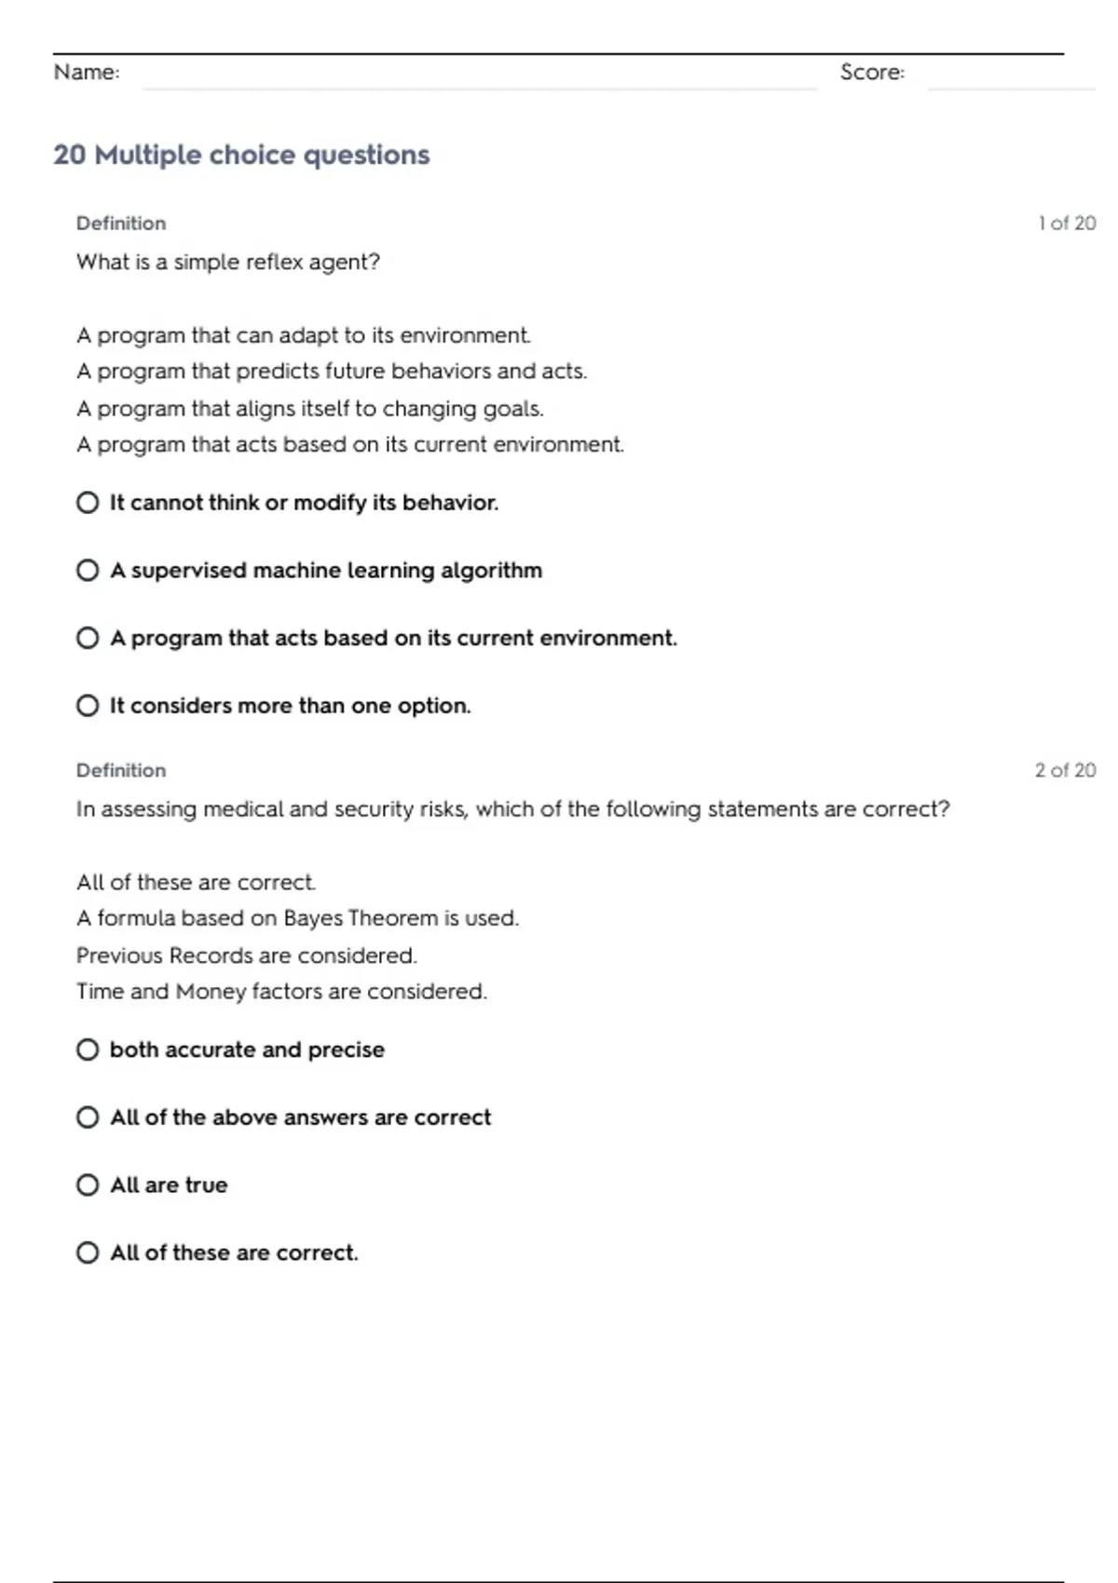Mark the bold 'All of these are correct.' radio option
This screenshot has width=1118, height=1583.
click(x=88, y=1252)
